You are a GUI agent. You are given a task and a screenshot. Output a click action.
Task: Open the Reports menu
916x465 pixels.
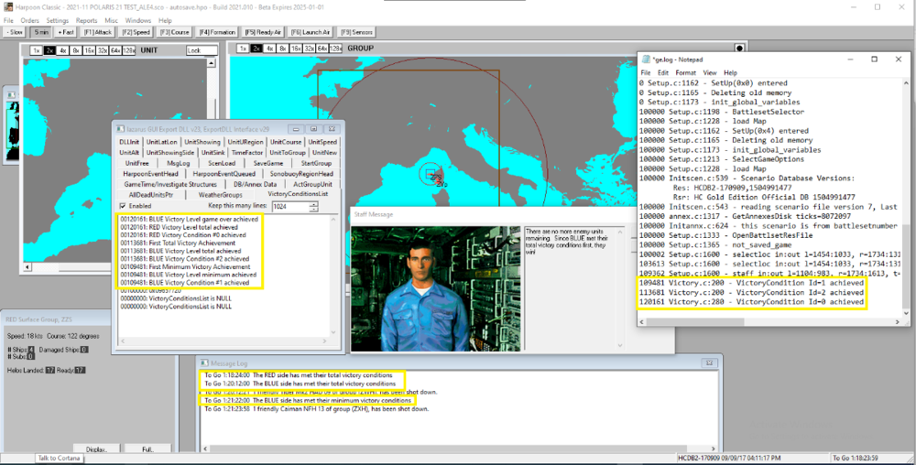click(86, 19)
